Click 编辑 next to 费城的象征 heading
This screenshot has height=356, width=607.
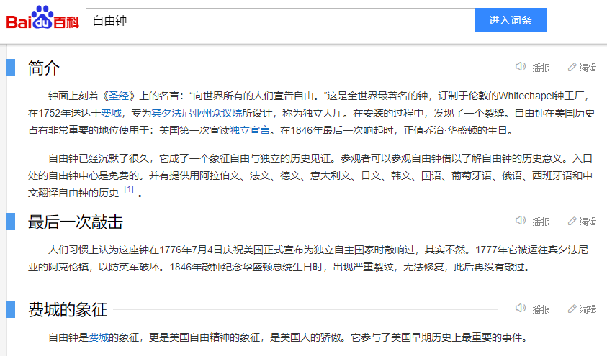pyautogui.click(x=588, y=309)
